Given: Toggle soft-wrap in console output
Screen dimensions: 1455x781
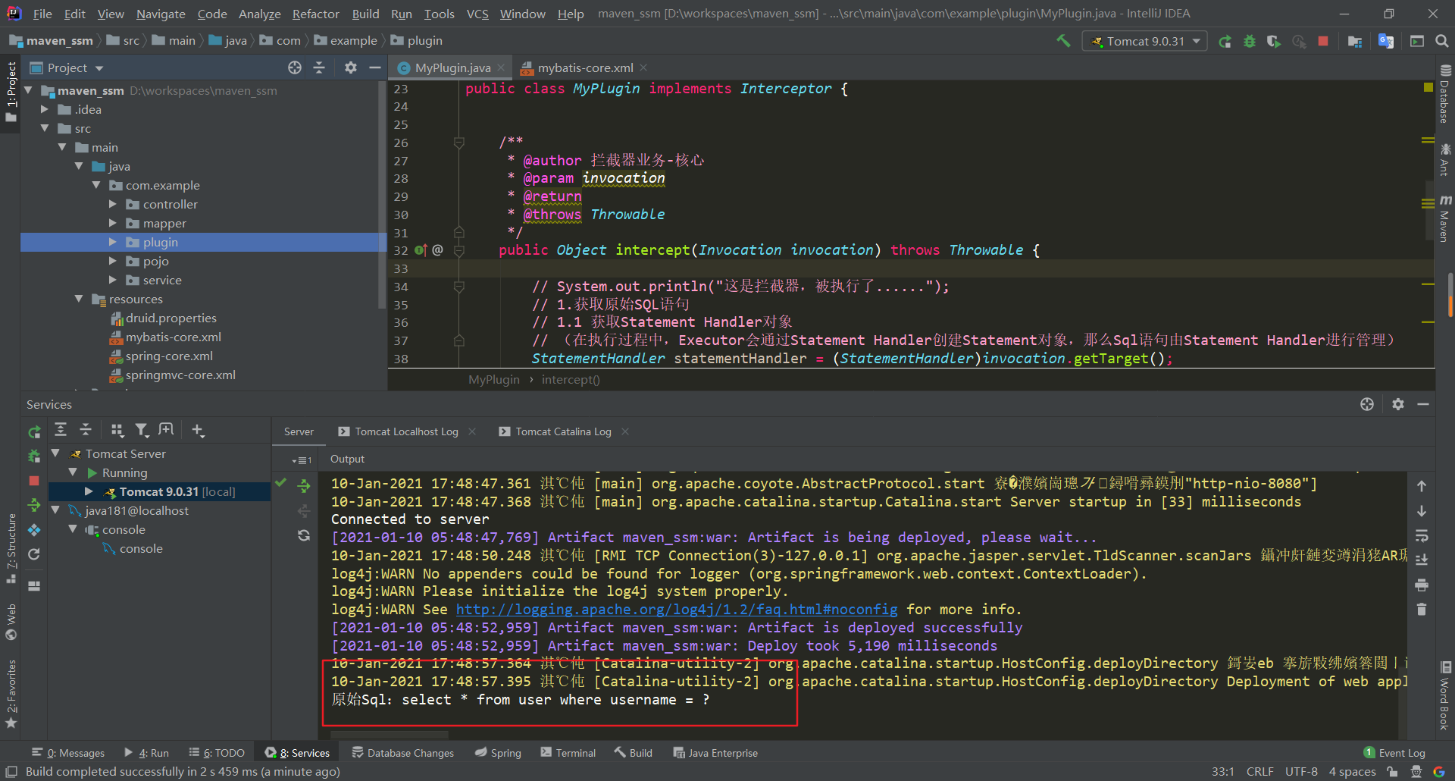Looking at the screenshot, I should click(x=1422, y=536).
